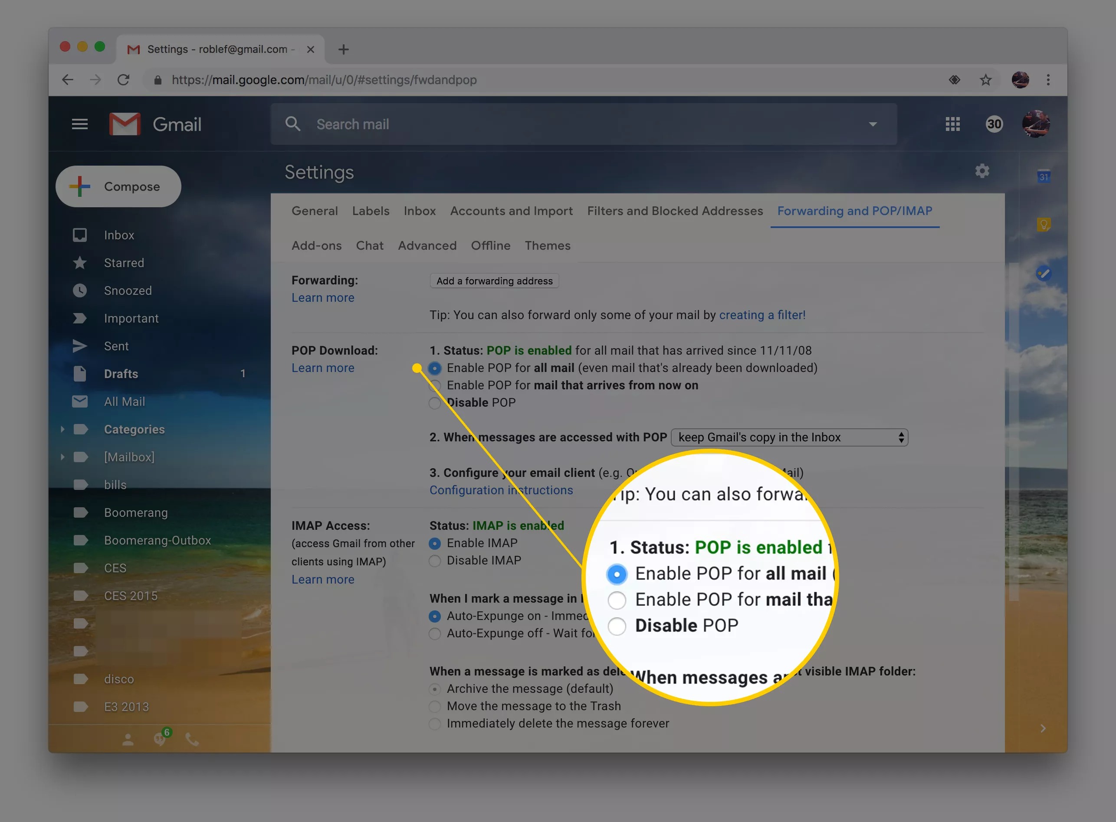This screenshot has width=1116, height=822.
Task: Reload the page in the browser
Action: [x=123, y=80]
